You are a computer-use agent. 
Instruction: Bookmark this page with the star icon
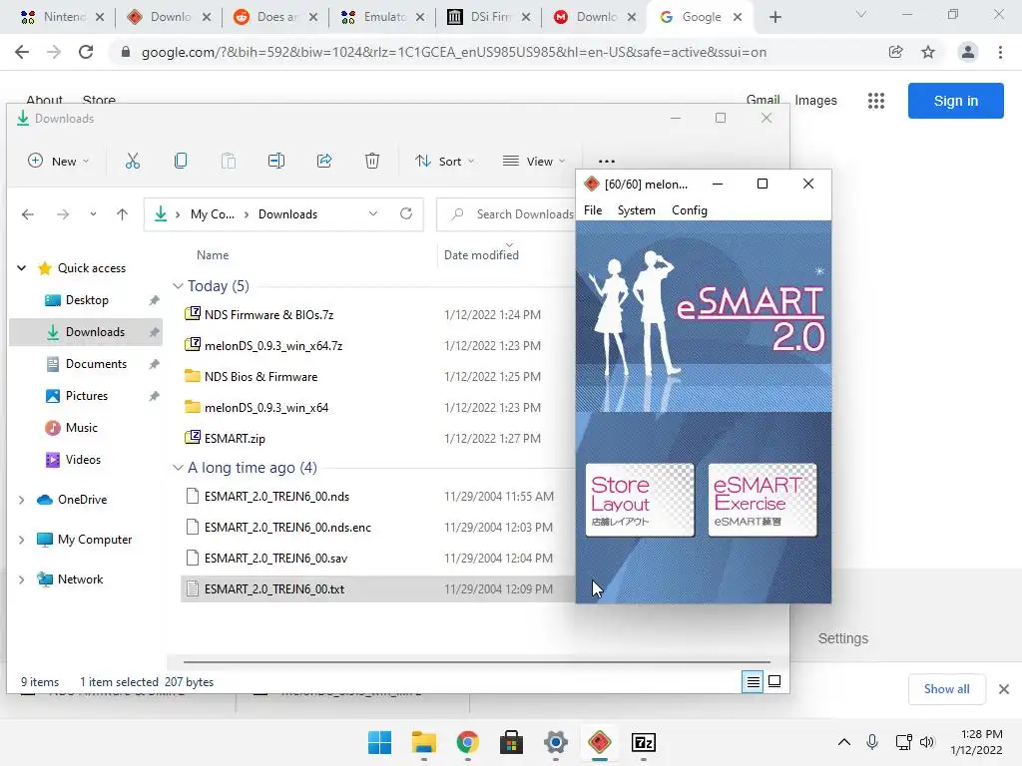(x=928, y=52)
